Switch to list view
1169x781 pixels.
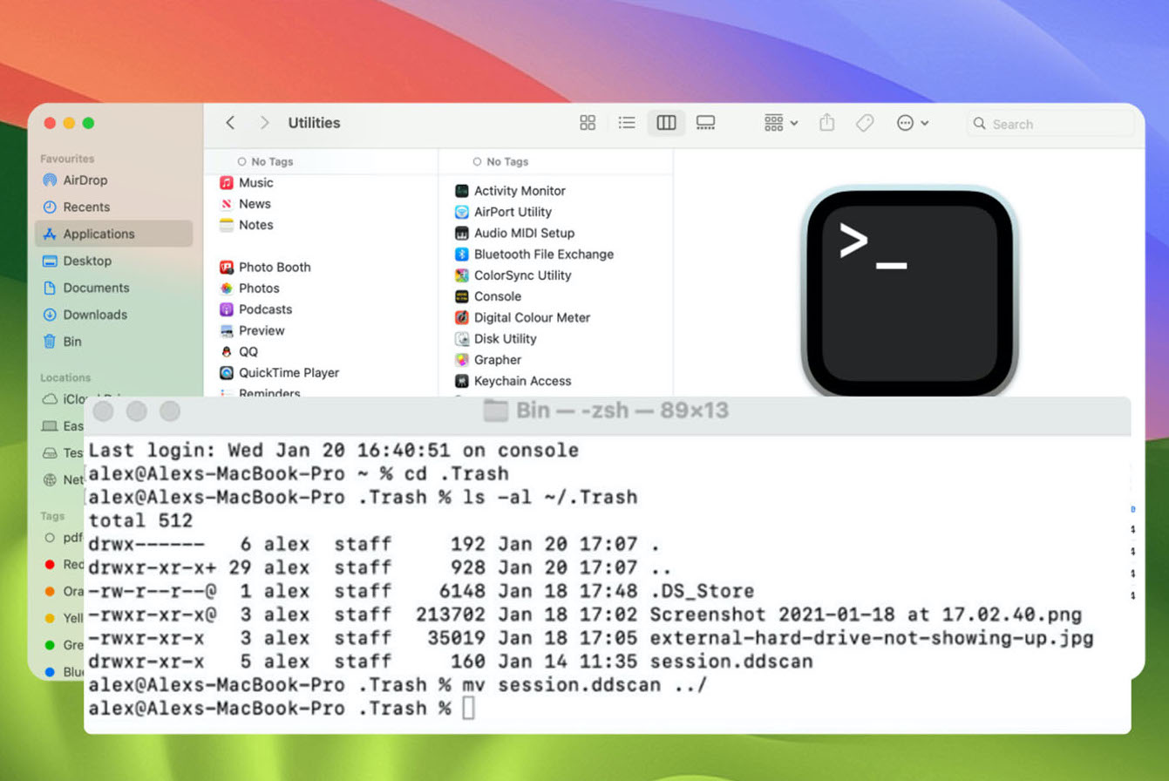tap(627, 123)
